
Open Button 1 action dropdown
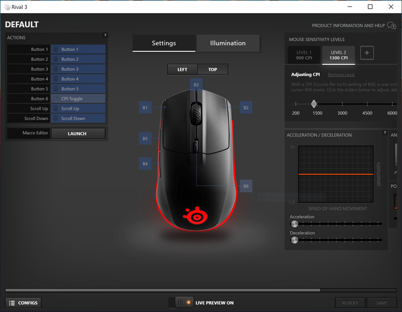coord(78,49)
